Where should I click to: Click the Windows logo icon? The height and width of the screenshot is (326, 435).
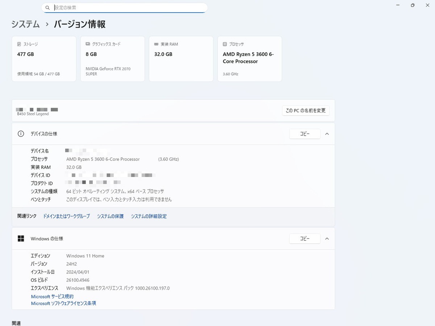(x=21, y=239)
